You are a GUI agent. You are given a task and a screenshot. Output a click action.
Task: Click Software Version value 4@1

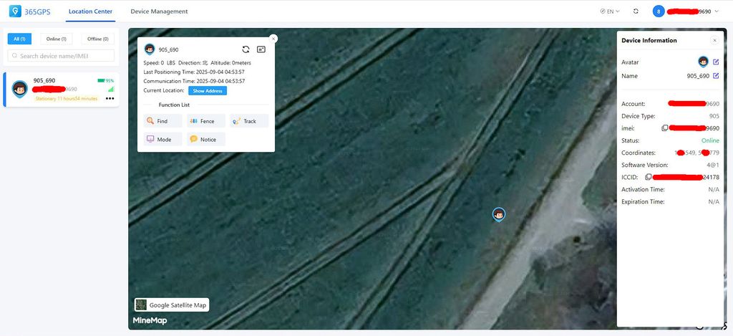tap(713, 165)
